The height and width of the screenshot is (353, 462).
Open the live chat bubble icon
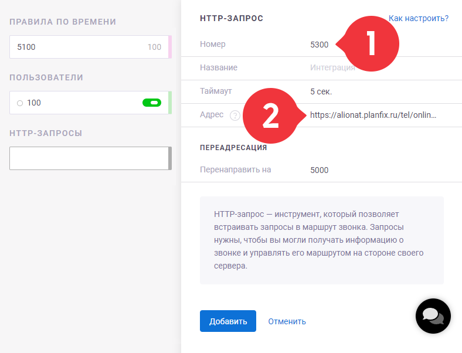[x=433, y=316]
